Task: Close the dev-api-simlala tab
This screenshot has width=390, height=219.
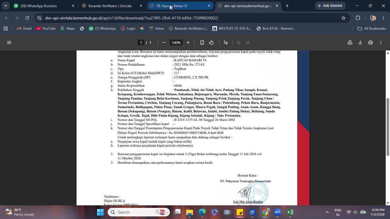Action: point(277,6)
